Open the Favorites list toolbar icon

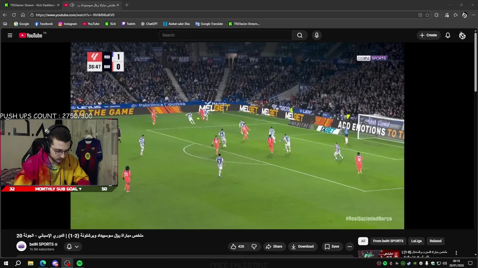pos(456,15)
